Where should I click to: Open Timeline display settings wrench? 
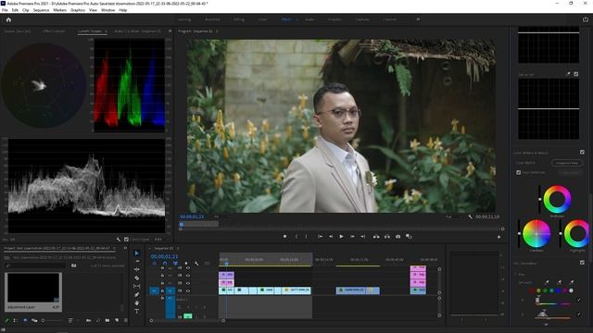[196, 263]
